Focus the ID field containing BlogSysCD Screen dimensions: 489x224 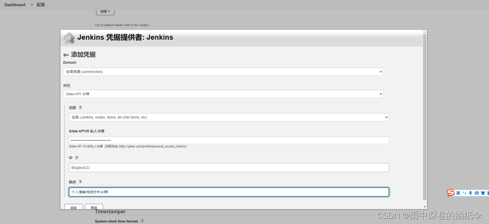pos(229,168)
